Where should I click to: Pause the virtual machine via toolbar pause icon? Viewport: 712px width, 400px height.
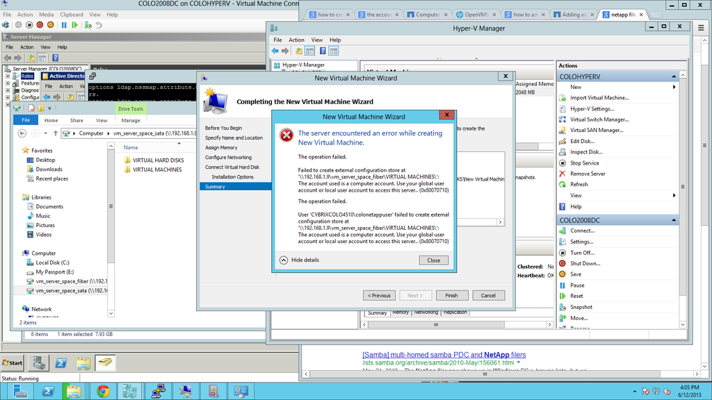pos(65,24)
